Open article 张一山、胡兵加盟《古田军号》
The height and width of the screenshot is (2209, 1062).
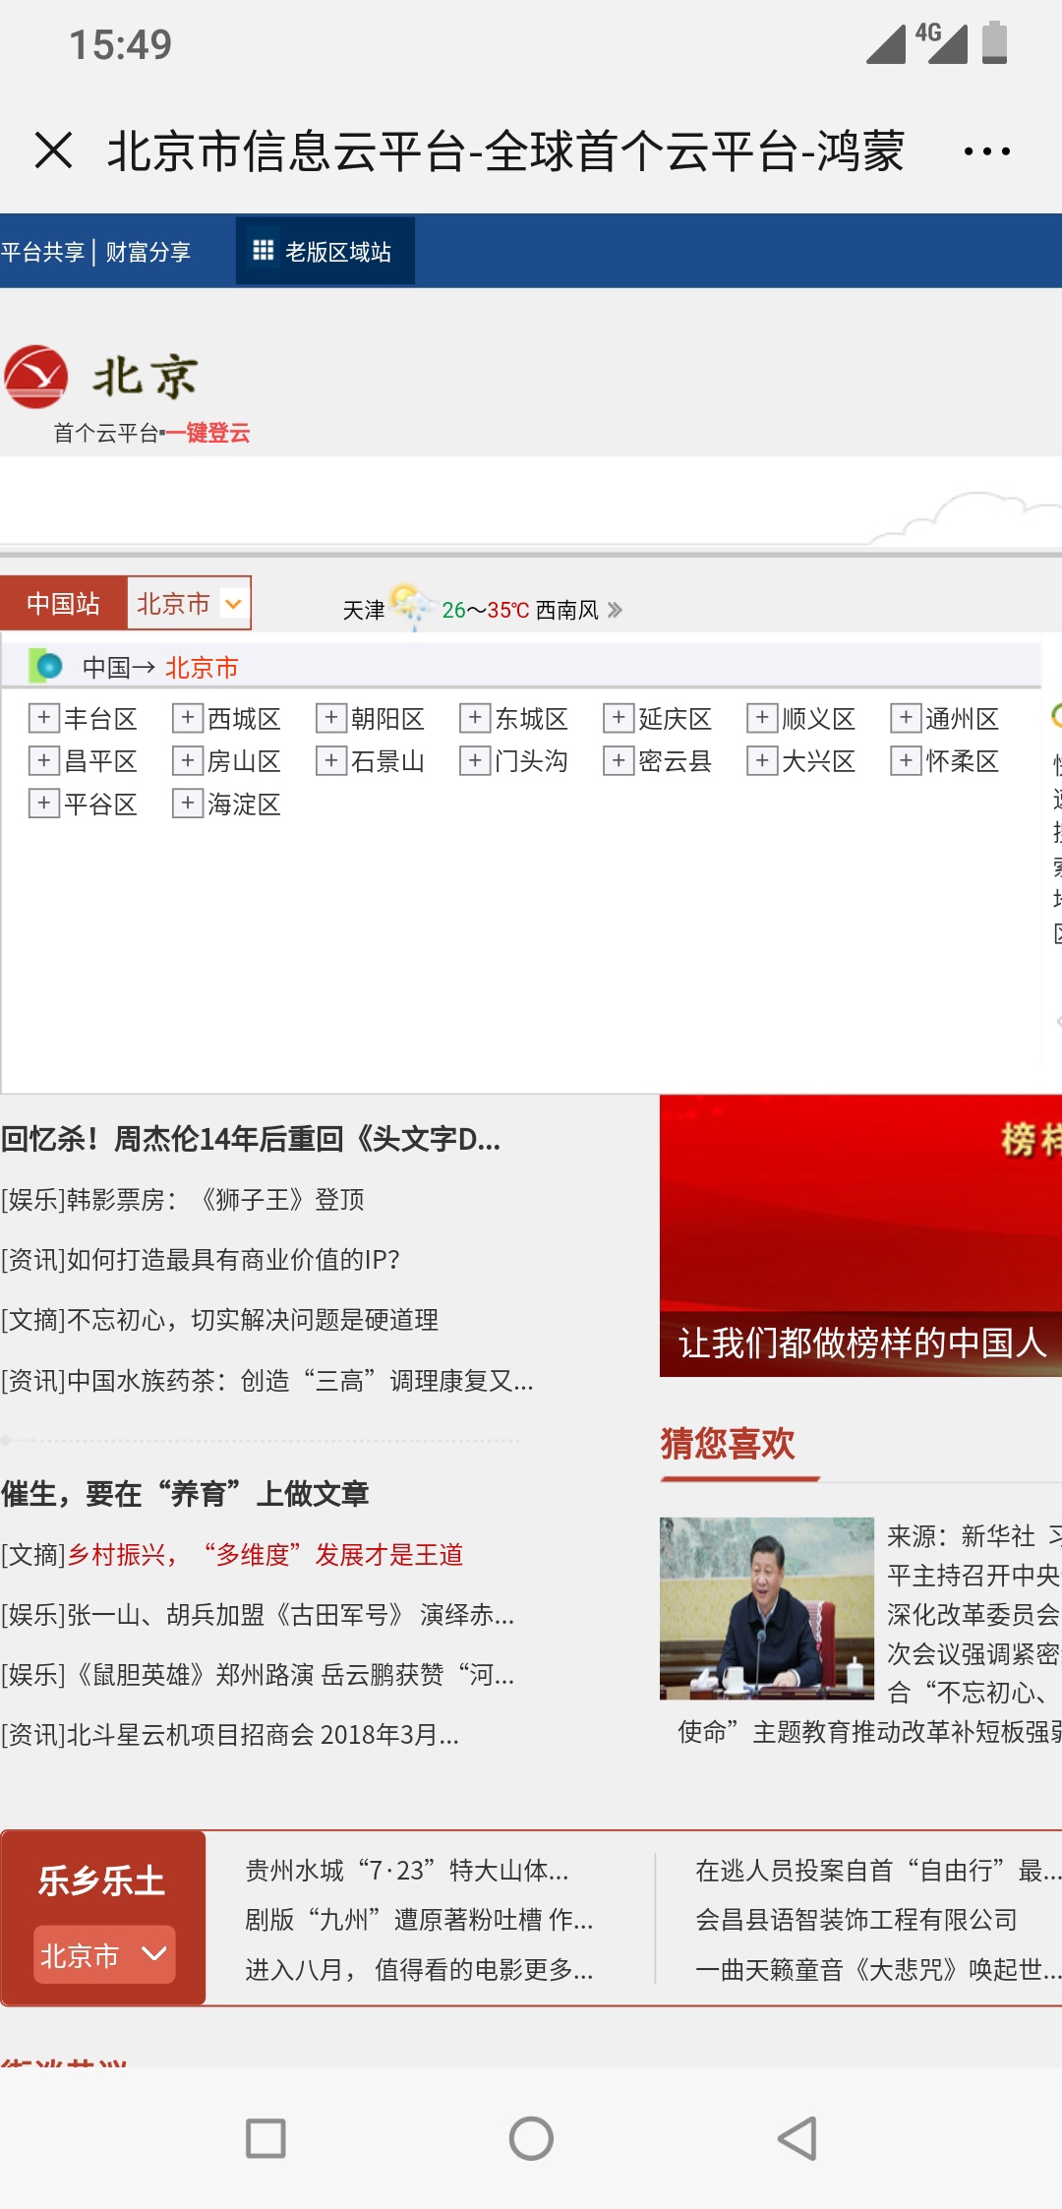257,1614
